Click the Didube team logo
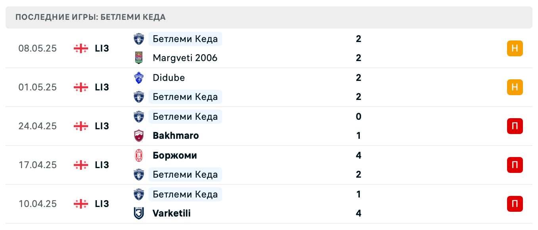538x230 pixels. 138,78
